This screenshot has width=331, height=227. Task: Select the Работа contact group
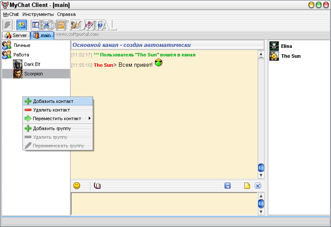click(36, 55)
